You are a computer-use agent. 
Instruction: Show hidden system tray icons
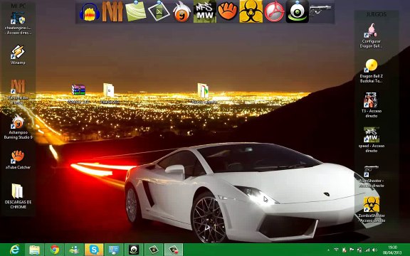pos(329,250)
